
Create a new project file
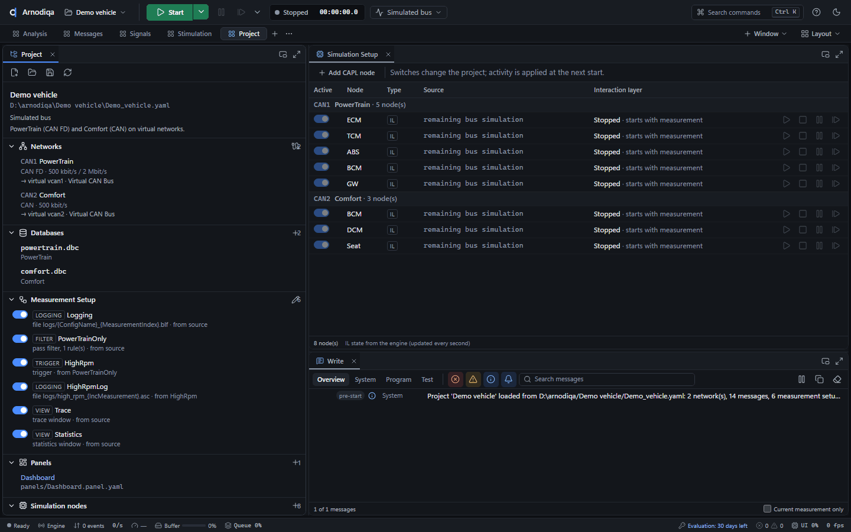pos(15,73)
